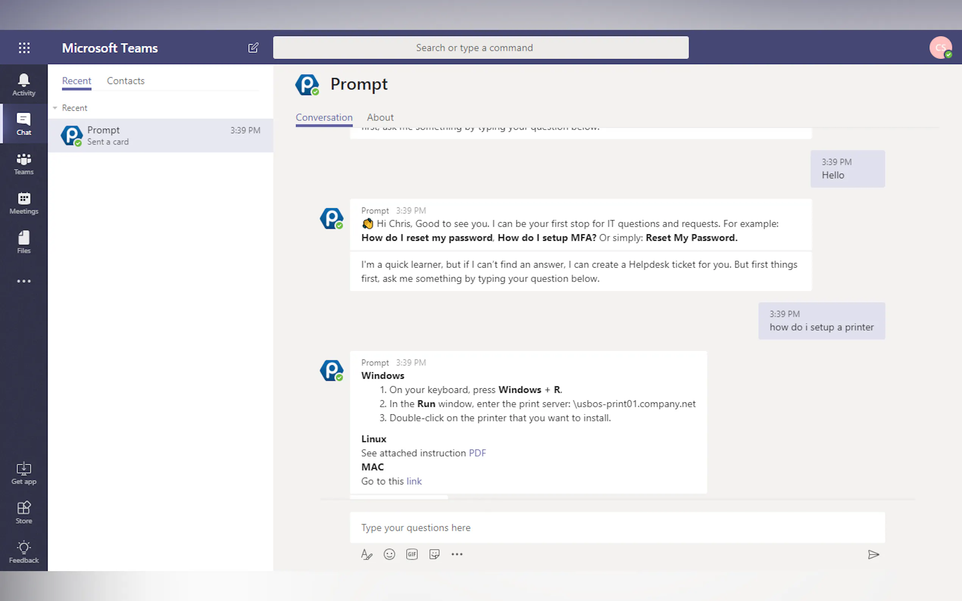Open the GIF picker
The height and width of the screenshot is (601, 962).
(412, 554)
